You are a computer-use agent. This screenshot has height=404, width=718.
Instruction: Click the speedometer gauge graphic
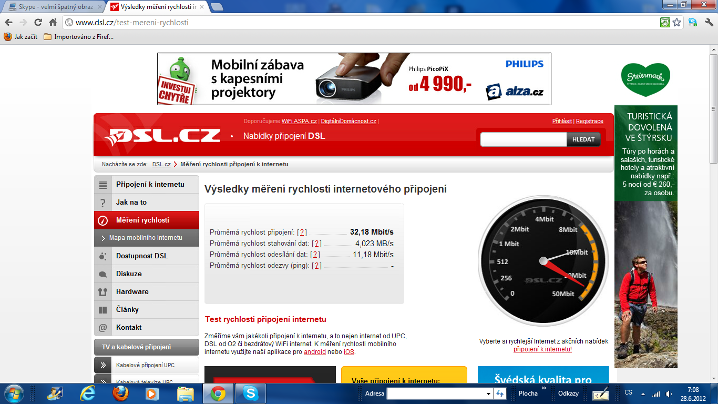(x=543, y=260)
